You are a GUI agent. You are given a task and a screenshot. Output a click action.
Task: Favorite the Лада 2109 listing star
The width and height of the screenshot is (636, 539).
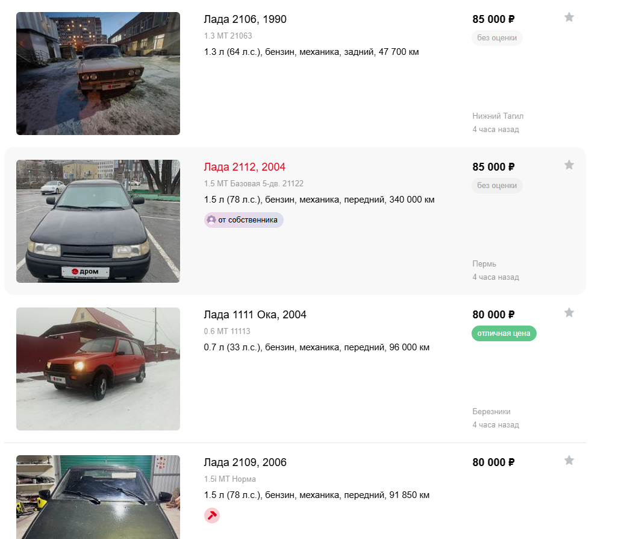pos(569,461)
